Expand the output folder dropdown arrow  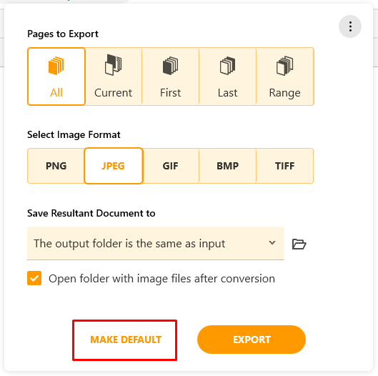pos(272,242)
